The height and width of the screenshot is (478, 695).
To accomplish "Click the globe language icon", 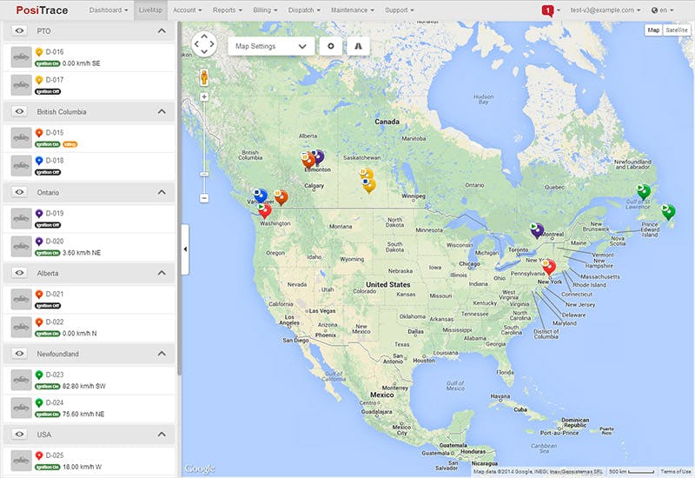I will click(654, 10).
